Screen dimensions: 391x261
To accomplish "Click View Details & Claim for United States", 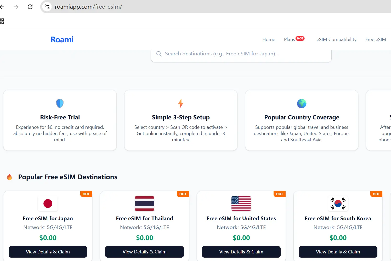I will (x=241, y=252).
